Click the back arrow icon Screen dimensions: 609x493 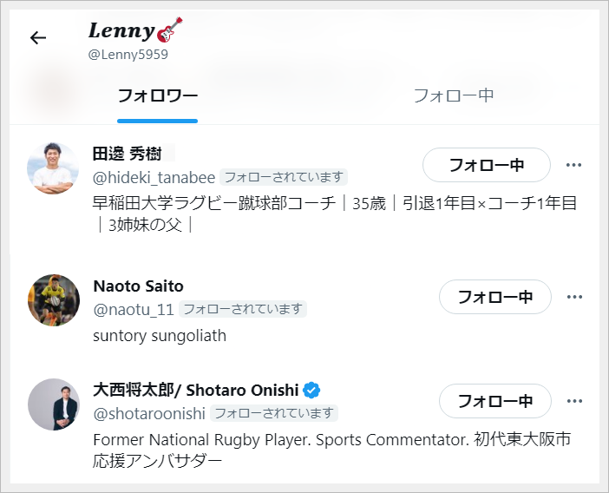pos(38,38)
